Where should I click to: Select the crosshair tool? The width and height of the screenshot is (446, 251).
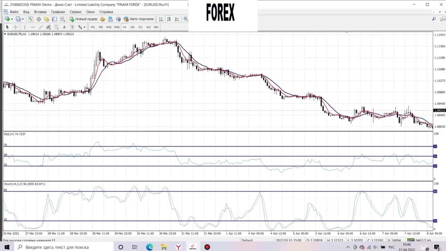coord(16,27)
